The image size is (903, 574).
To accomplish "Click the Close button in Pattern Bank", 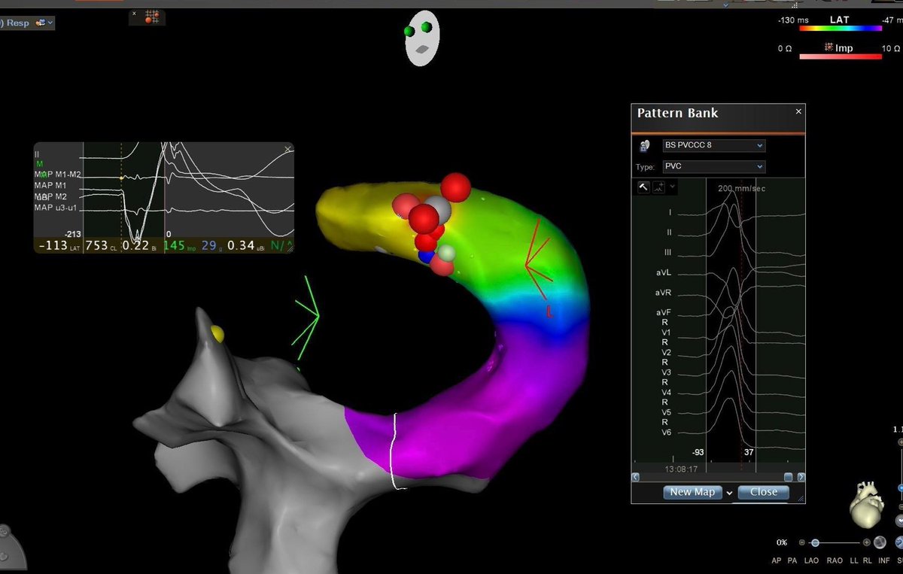I will 763,492.
